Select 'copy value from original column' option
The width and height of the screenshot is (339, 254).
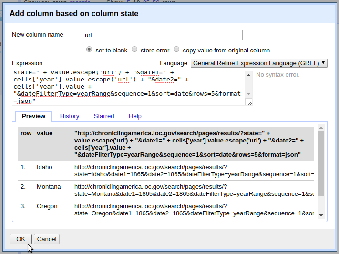[176, 50]
